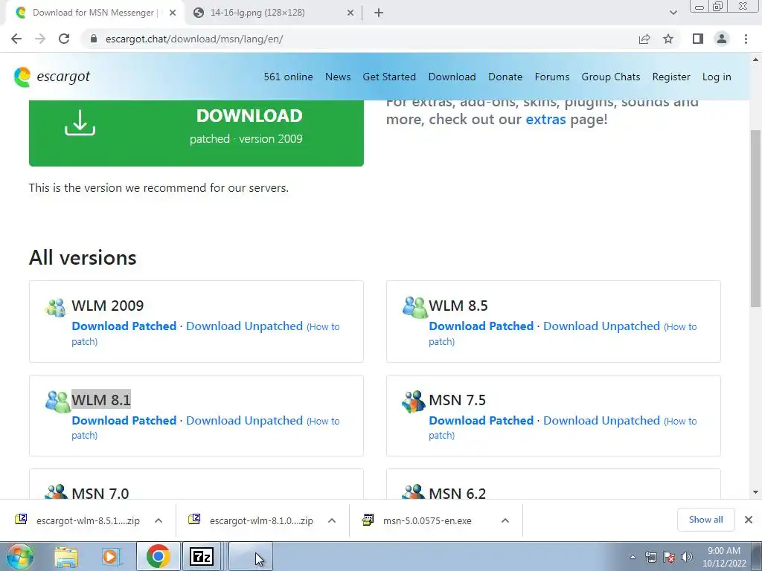This screenshot has height=571, width=762.
Task: Open the Chrome profile avatar
Action: click(722, 39)
